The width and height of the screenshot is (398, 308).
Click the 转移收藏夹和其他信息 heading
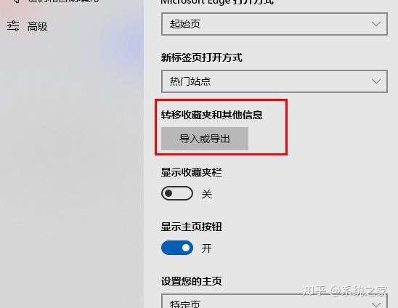(x=212, y=115)
